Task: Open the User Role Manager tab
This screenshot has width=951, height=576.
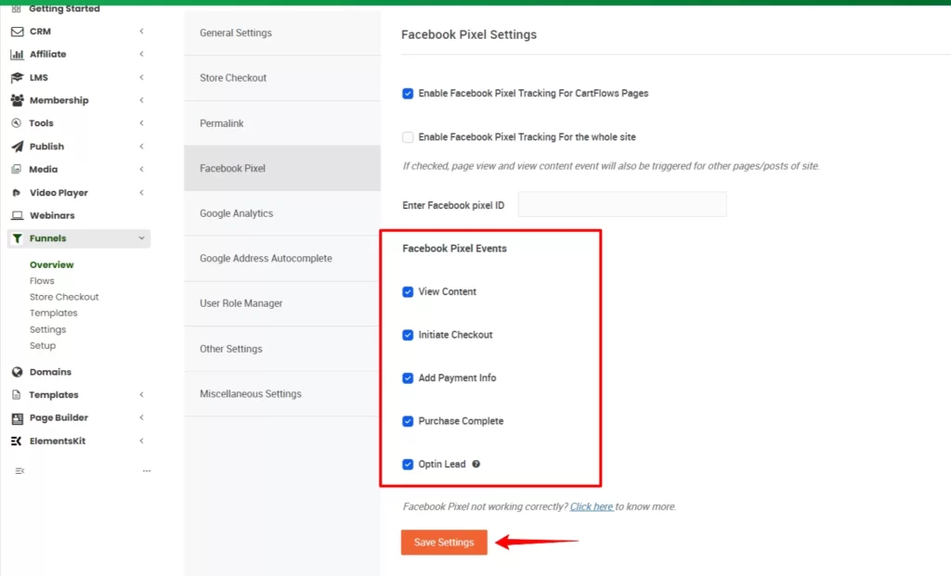Action: (x=282, y=303)
